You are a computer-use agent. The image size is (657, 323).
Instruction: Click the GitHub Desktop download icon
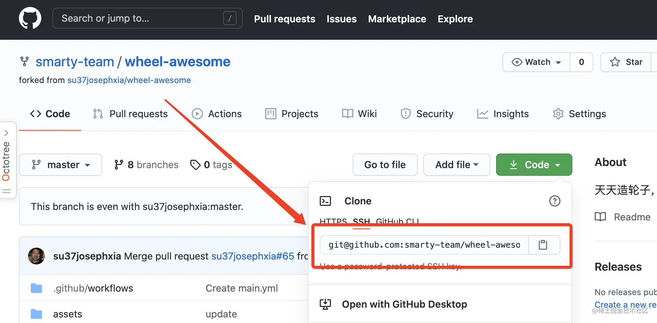[325, 304]
